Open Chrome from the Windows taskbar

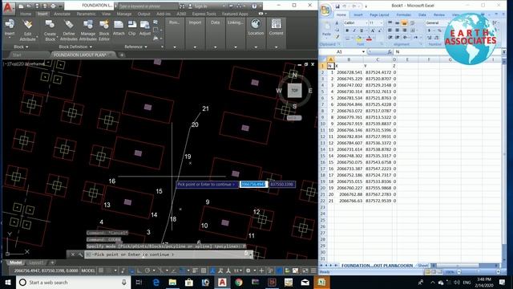(239, 282)
